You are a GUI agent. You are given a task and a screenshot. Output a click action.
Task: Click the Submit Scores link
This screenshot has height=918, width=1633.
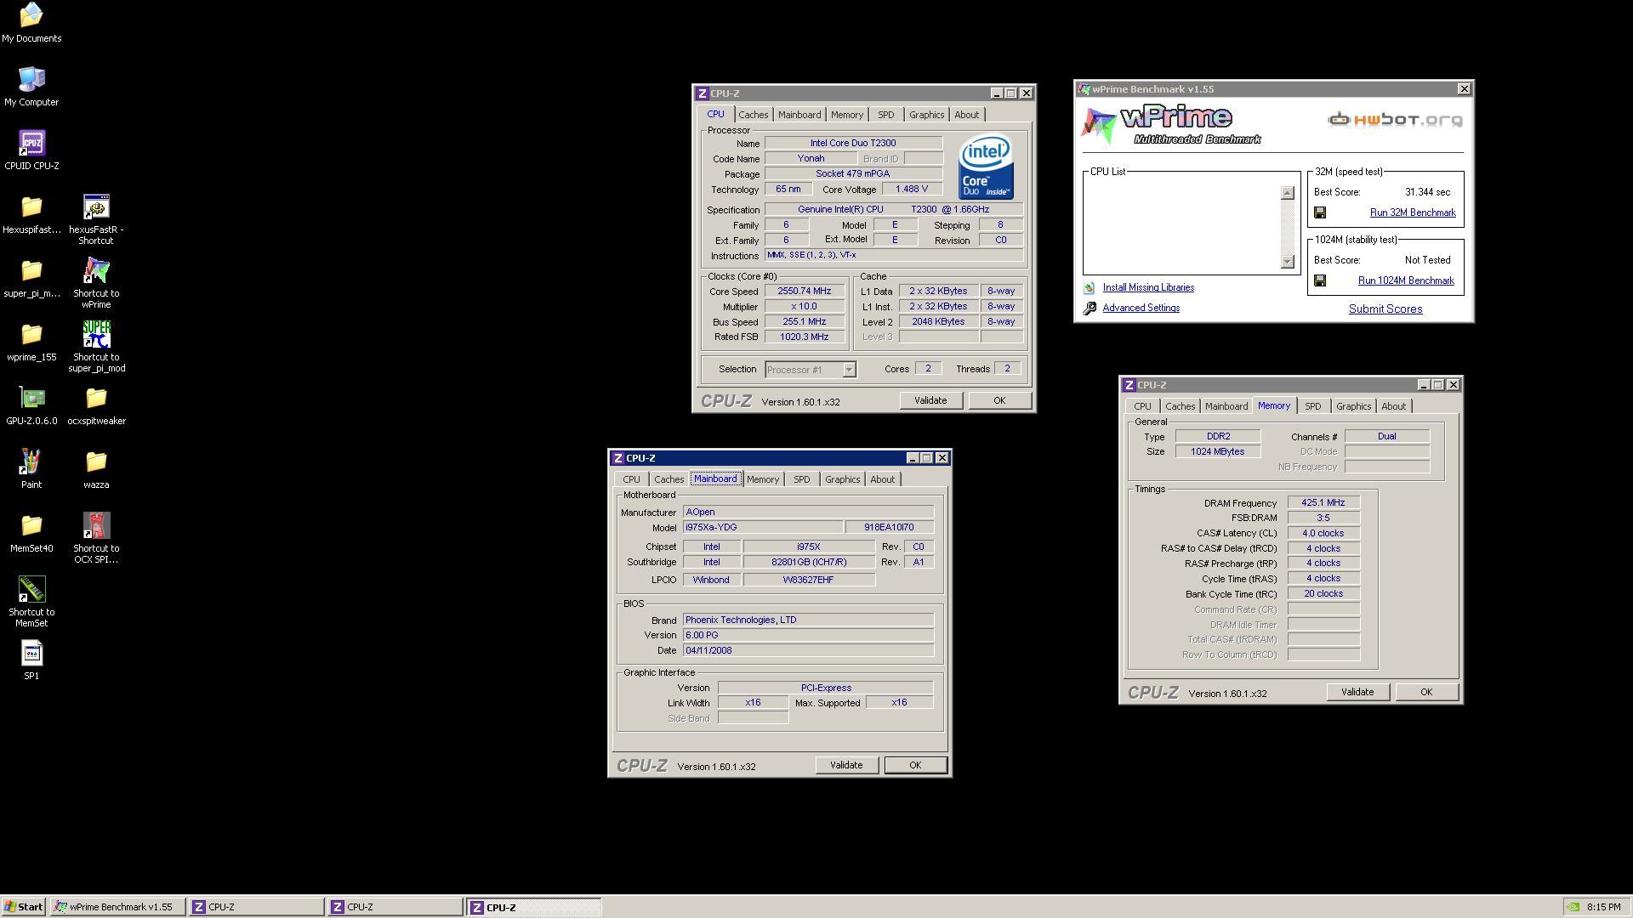(1385, 309)
